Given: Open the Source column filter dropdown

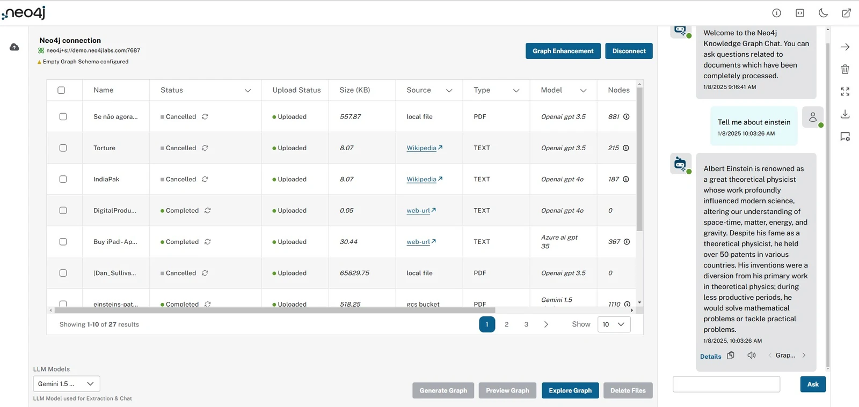Looking at the screenshot, I should tap(449, 91).
